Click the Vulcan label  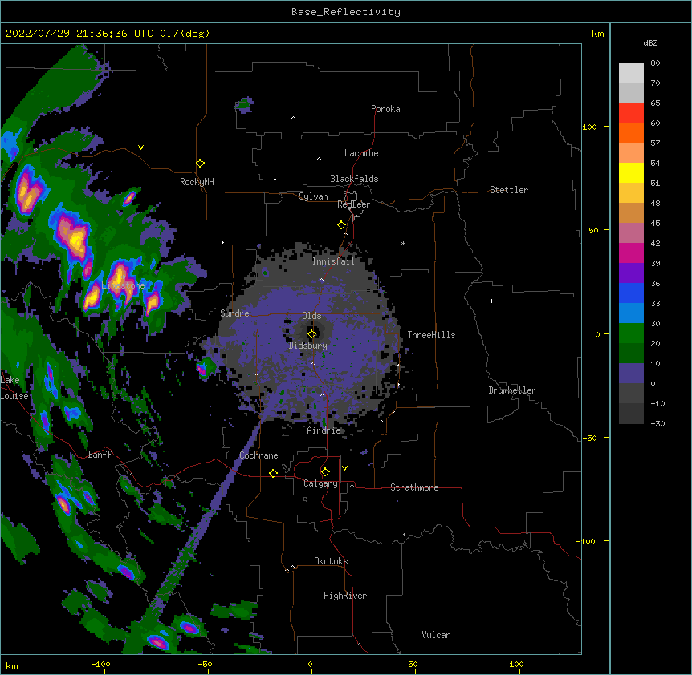(x=436, y=635)
